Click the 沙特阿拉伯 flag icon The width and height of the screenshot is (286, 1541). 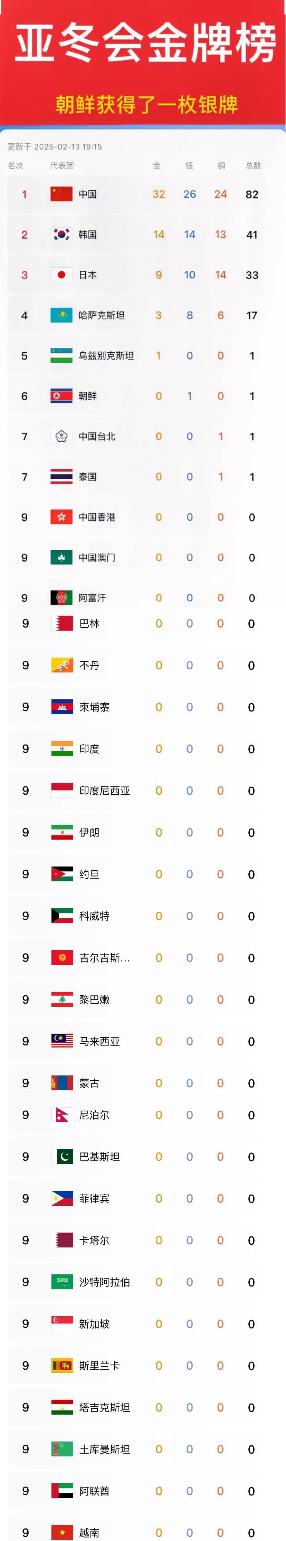coord(61,1282)
